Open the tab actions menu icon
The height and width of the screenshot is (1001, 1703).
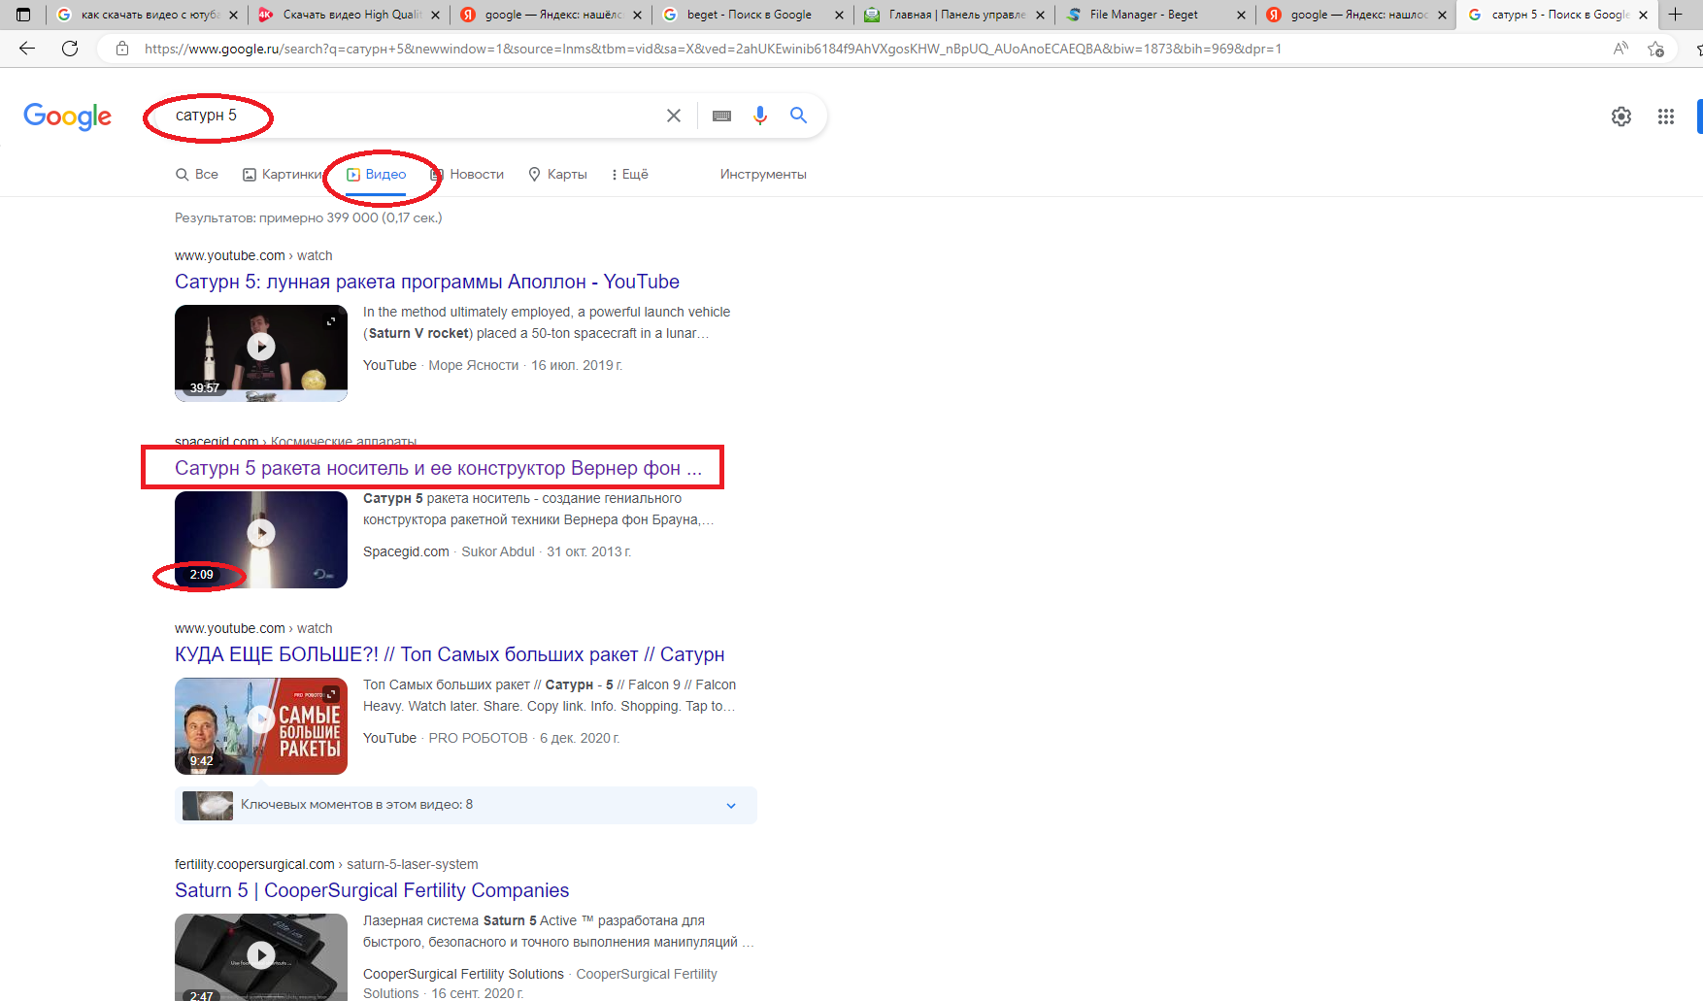click(x=23, y=15)
